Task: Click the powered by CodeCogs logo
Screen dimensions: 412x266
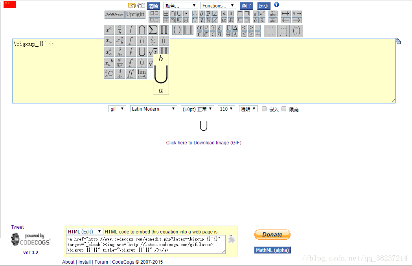Action: click(x=31, y=239)
